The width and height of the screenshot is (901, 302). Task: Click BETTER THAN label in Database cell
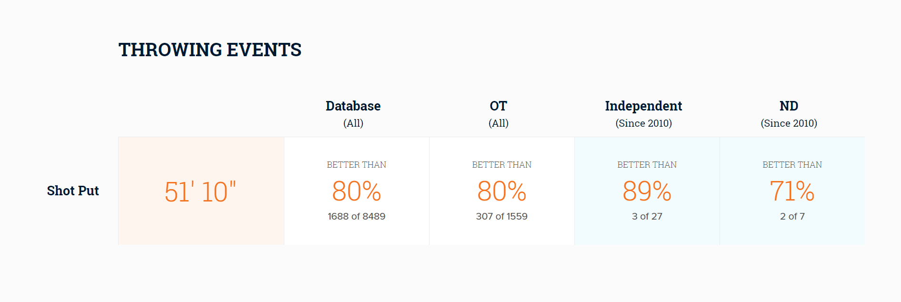pos(357,165)
